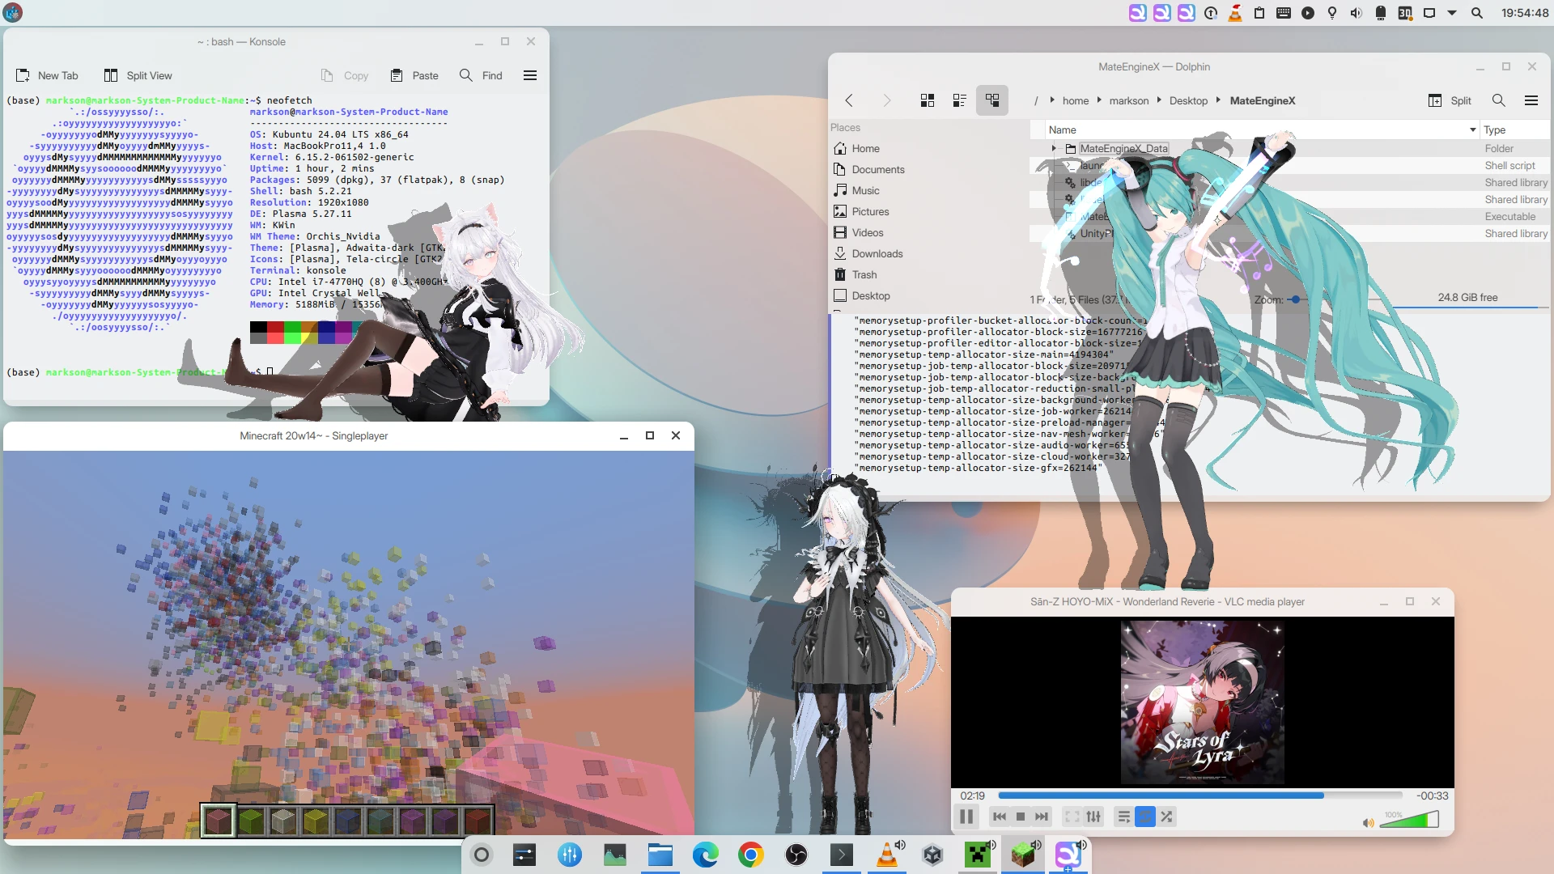Skip to next track in VLC
Screen dimensions: 1554x874
click(x=1042, y=817)
